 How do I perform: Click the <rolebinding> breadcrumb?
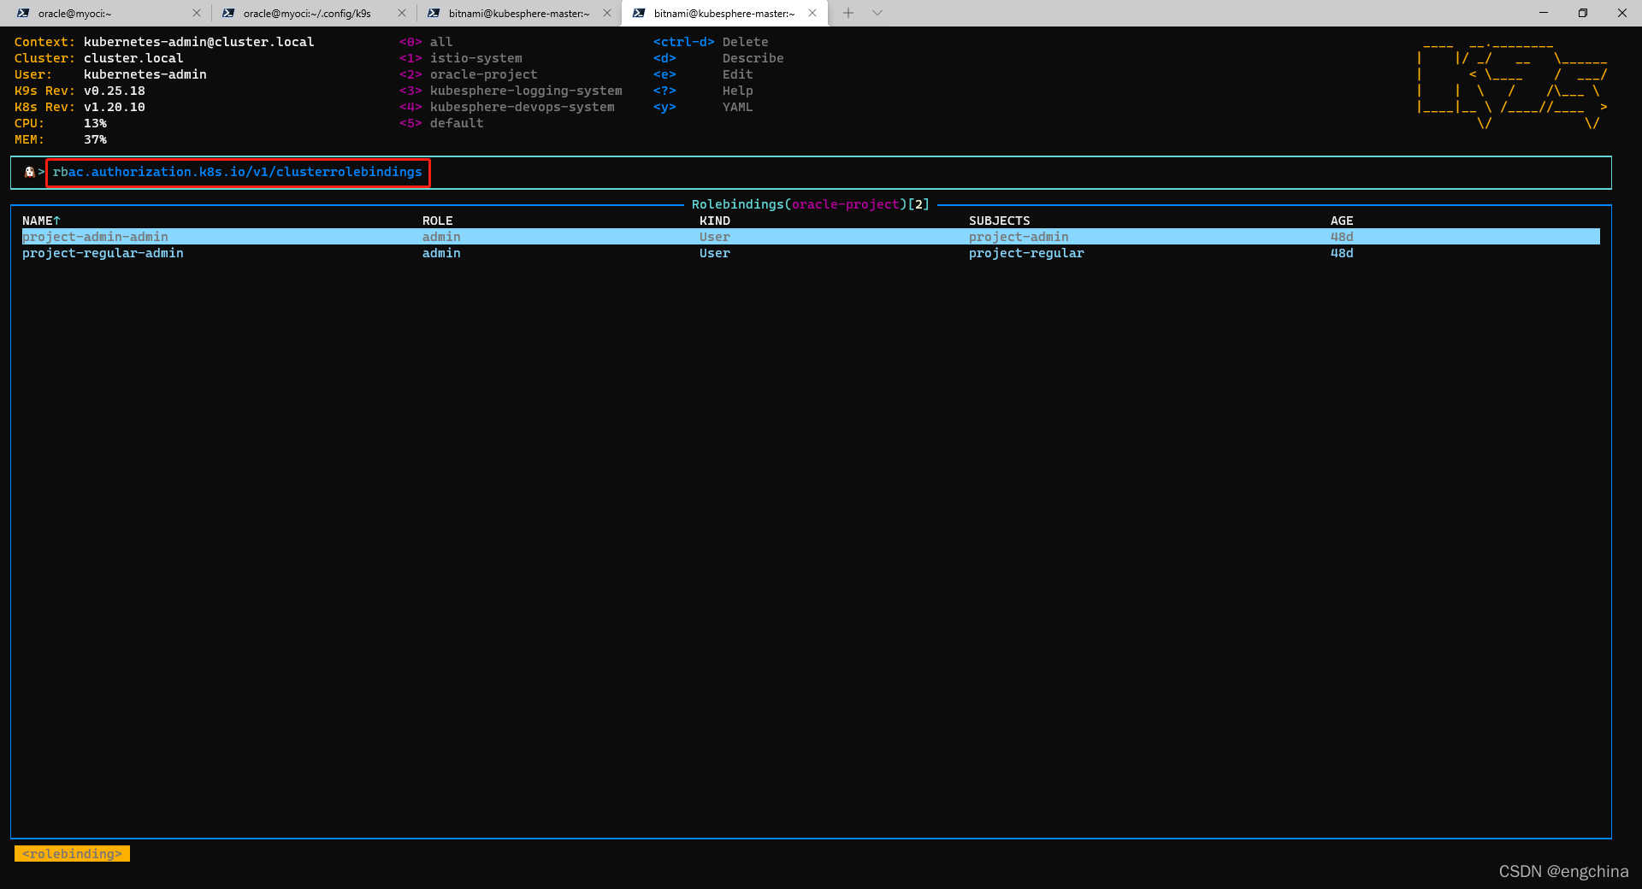tap(72, 854)
